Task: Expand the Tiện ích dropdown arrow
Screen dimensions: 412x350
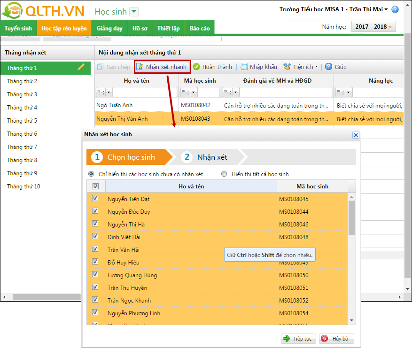Action: pos(316,67)
